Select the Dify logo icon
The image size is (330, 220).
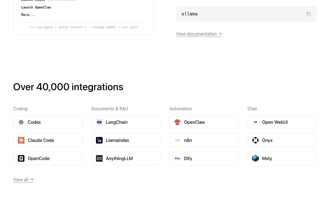(177, 158)
